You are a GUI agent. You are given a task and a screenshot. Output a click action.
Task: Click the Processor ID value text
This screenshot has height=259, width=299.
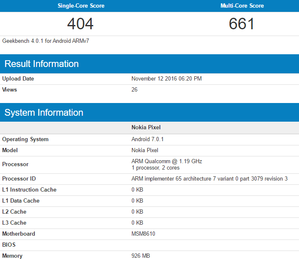pos(210,179)
